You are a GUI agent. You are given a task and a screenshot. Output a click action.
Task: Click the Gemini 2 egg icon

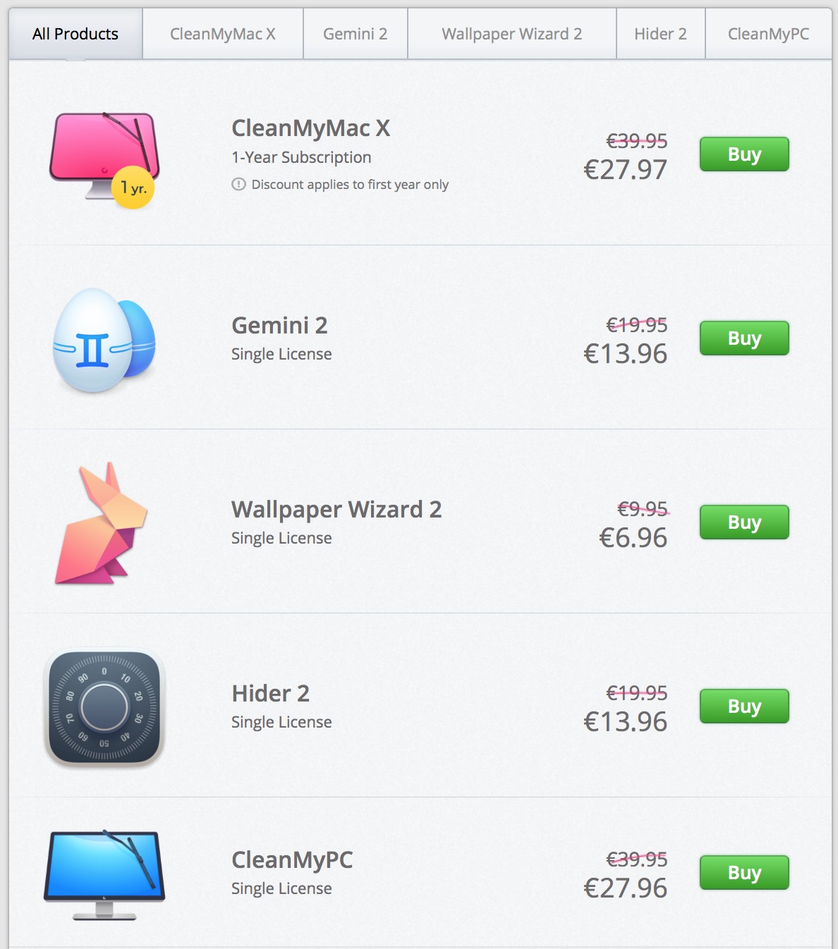[104, 340]
